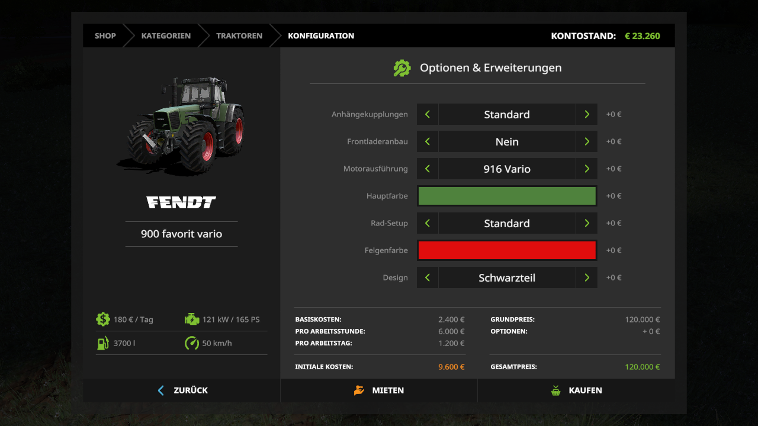Image resolution: width=758 pixels, height=426 pixels.
Task: Click the FENDT brand logo
Action: coord(181,202)
